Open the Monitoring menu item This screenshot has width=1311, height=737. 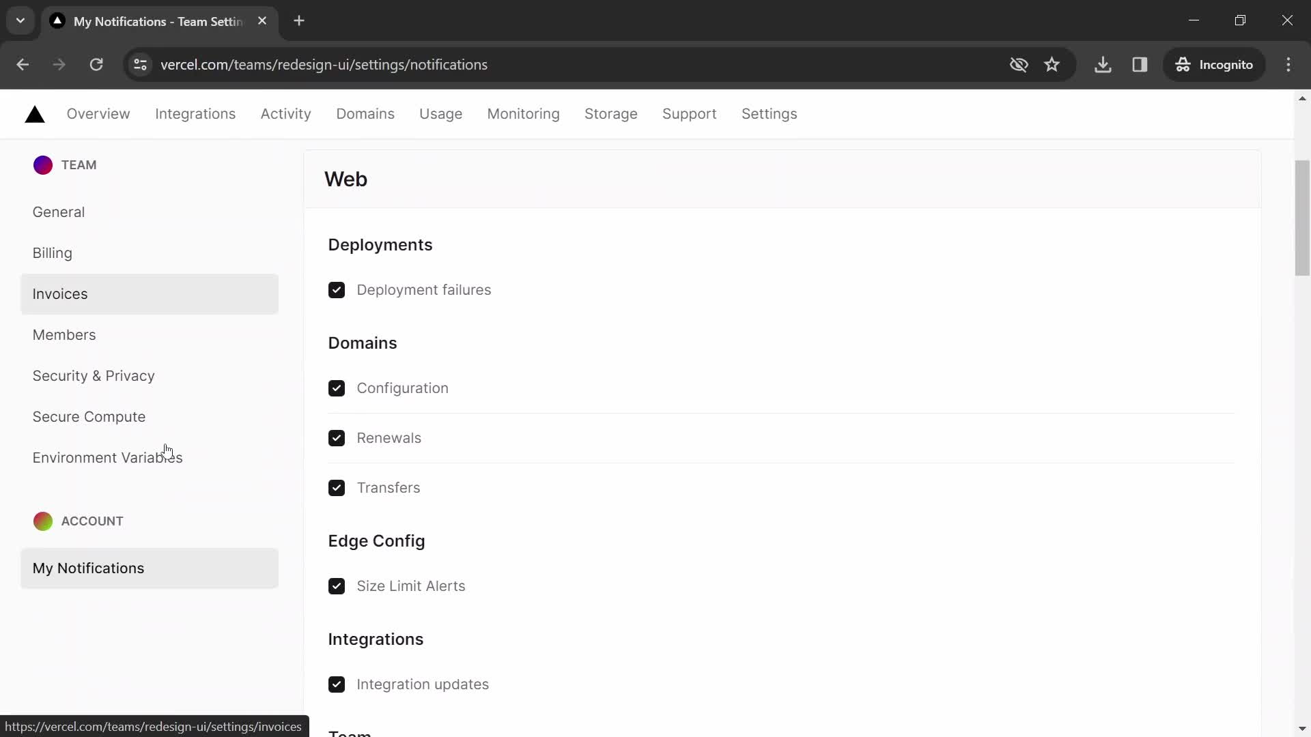(x=523, y=113)
